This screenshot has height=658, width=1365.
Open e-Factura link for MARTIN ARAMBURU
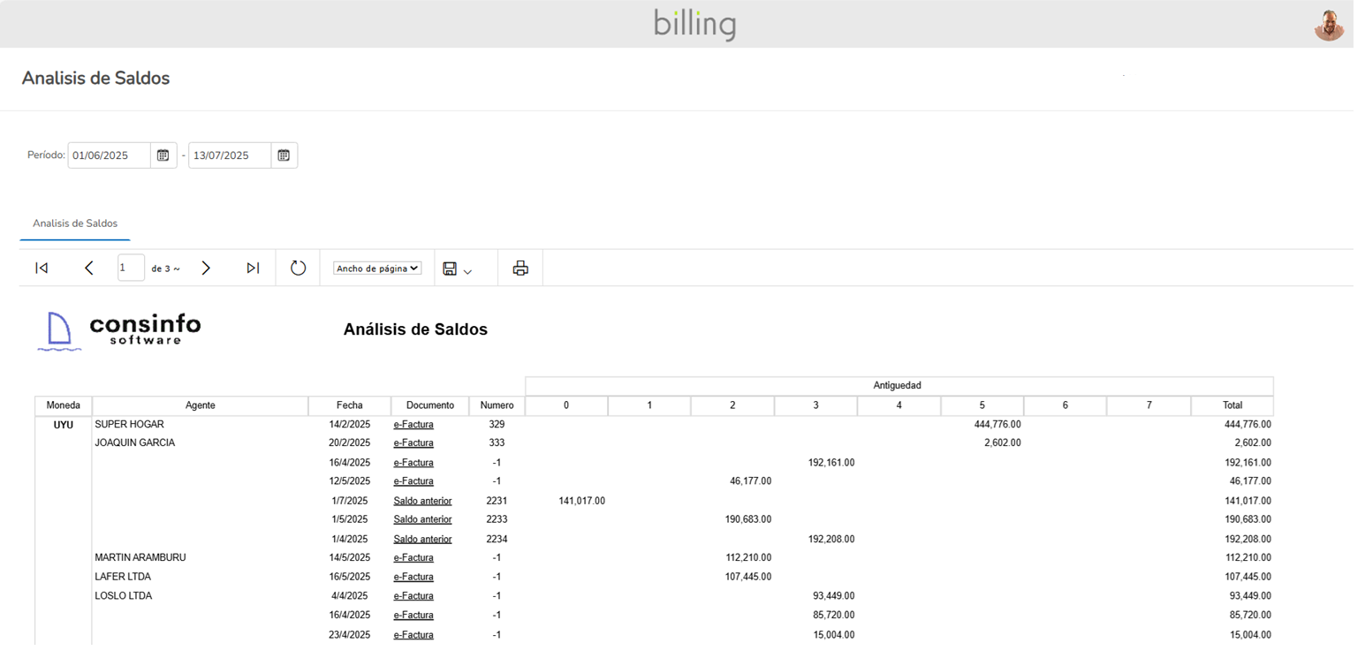pos(413,558)
